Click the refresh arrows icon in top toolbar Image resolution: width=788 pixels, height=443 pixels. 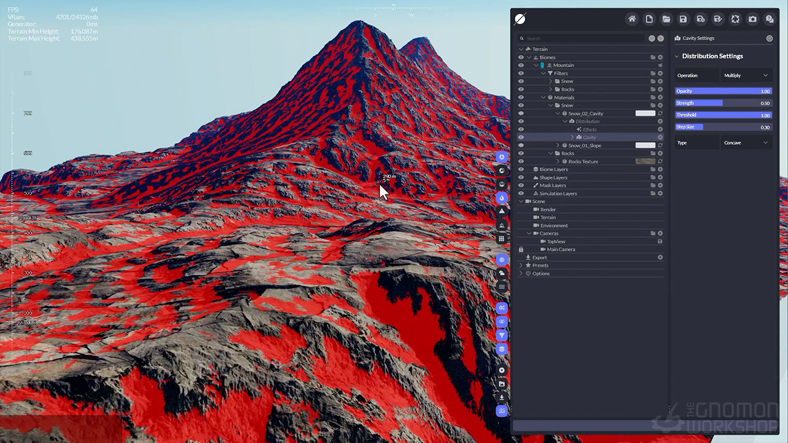(735, 19)
